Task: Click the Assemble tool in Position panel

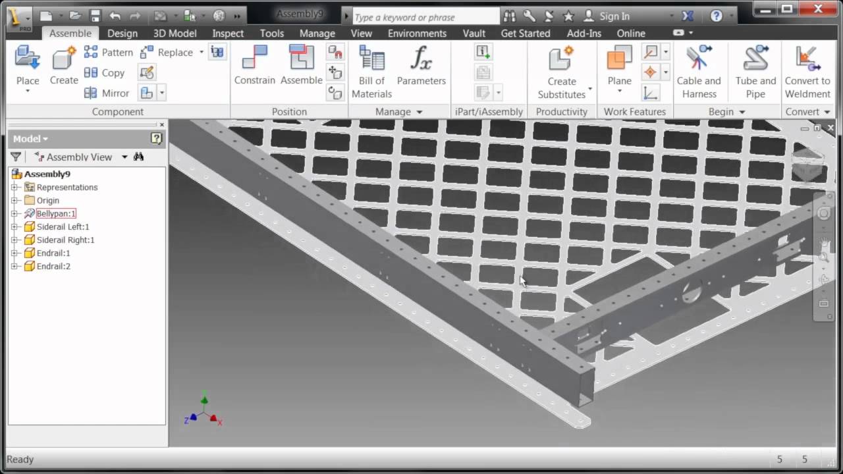Action: pyautogui.click(x=302, y=65)
